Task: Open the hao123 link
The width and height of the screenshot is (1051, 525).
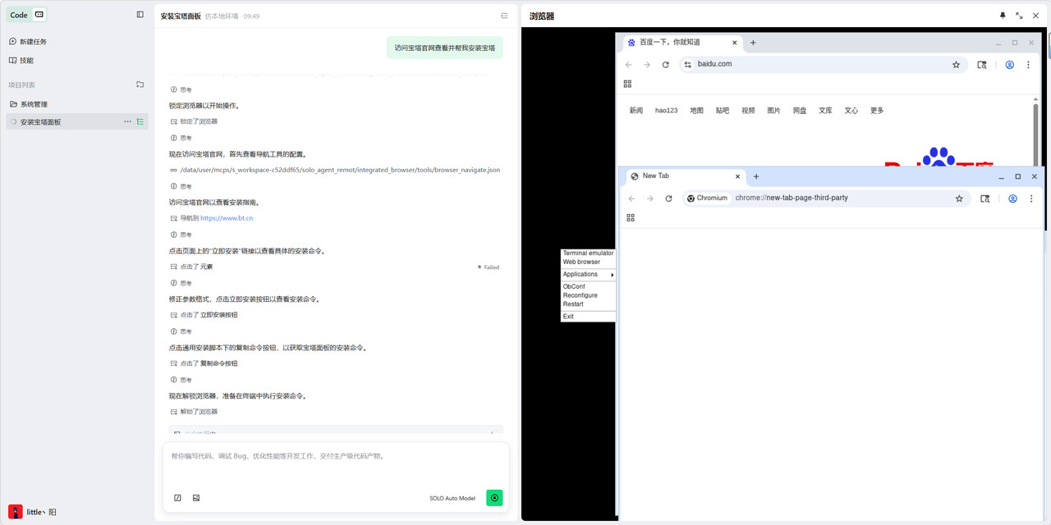Action: coord(666,111)
